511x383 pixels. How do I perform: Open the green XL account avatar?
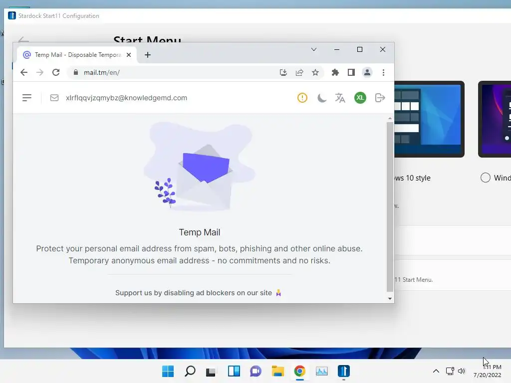360,98
